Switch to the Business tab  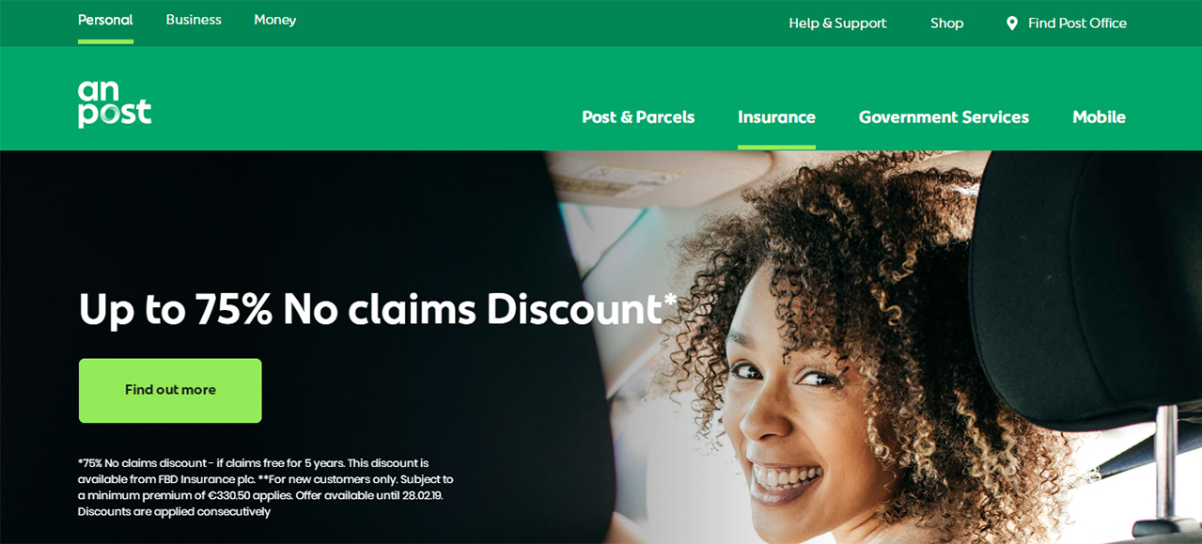pos(194,20)
